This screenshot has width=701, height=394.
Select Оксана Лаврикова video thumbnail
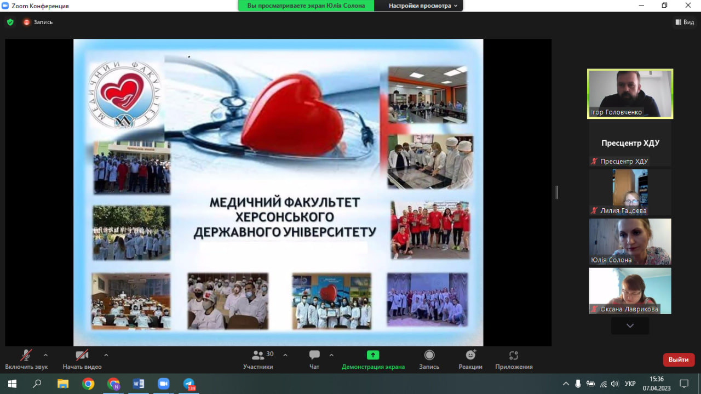click(630, 291)
